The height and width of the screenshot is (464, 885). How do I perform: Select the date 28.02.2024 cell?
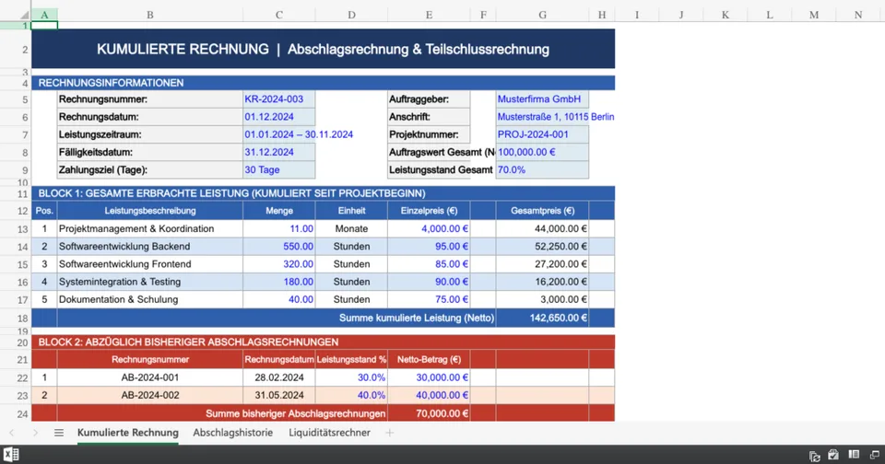click(278, 377)
